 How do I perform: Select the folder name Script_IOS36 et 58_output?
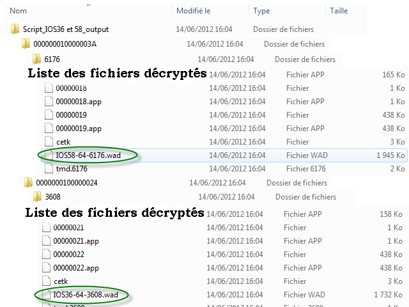(x=66, y=29)
